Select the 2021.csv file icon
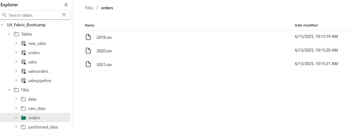This screenshot has width=350, height=132. [x=88, y=64]
